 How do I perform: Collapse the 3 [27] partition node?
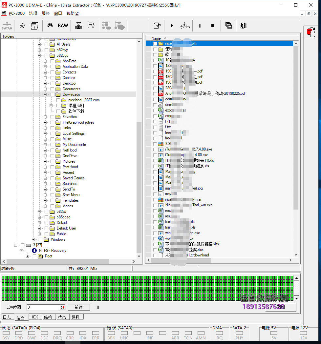tap(15, 245)
